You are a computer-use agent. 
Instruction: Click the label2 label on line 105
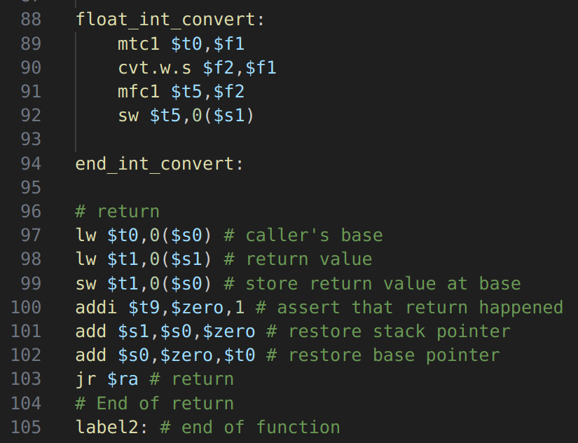(x=111, y=427)
